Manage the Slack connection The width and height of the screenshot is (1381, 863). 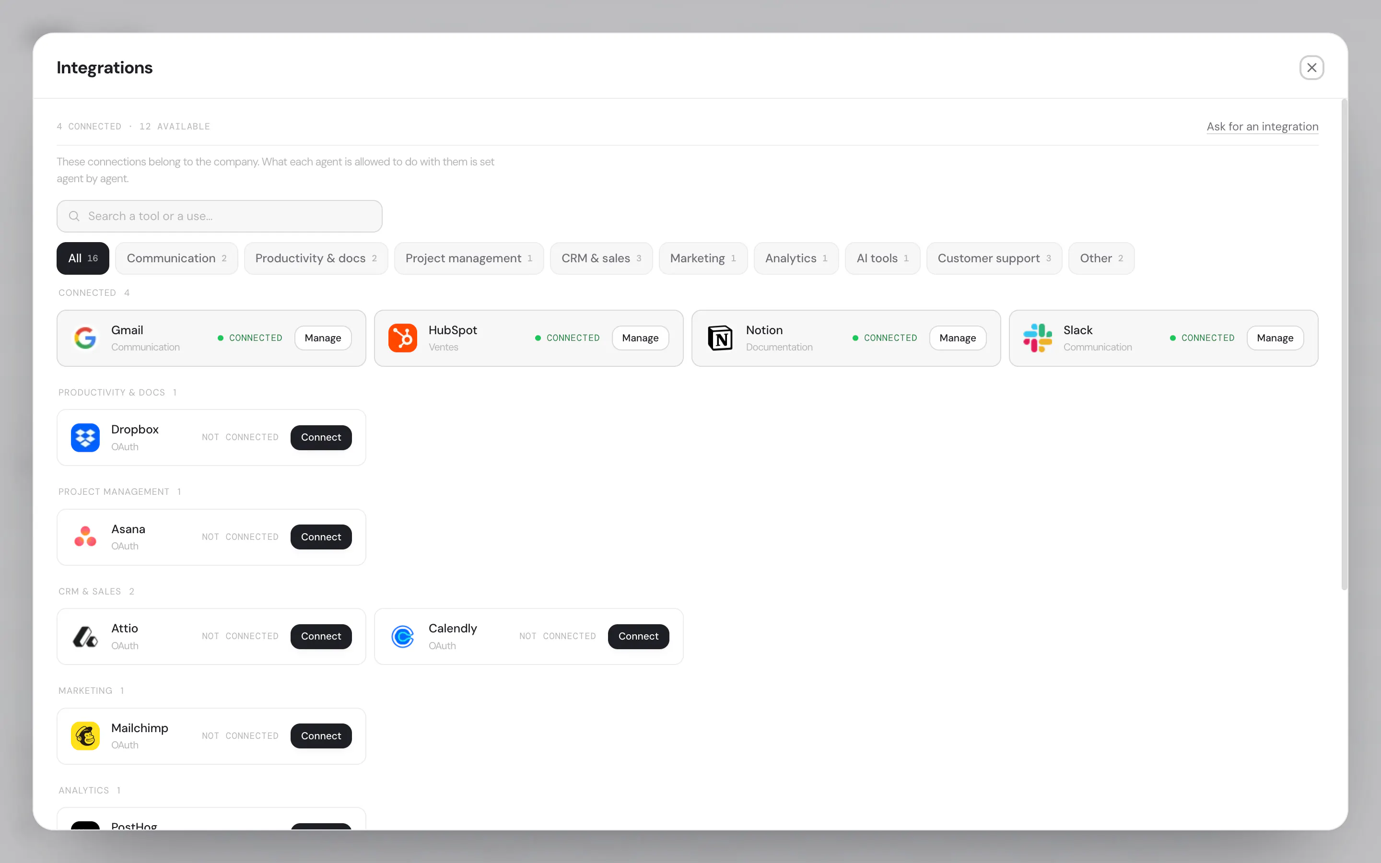point(1275,338)
